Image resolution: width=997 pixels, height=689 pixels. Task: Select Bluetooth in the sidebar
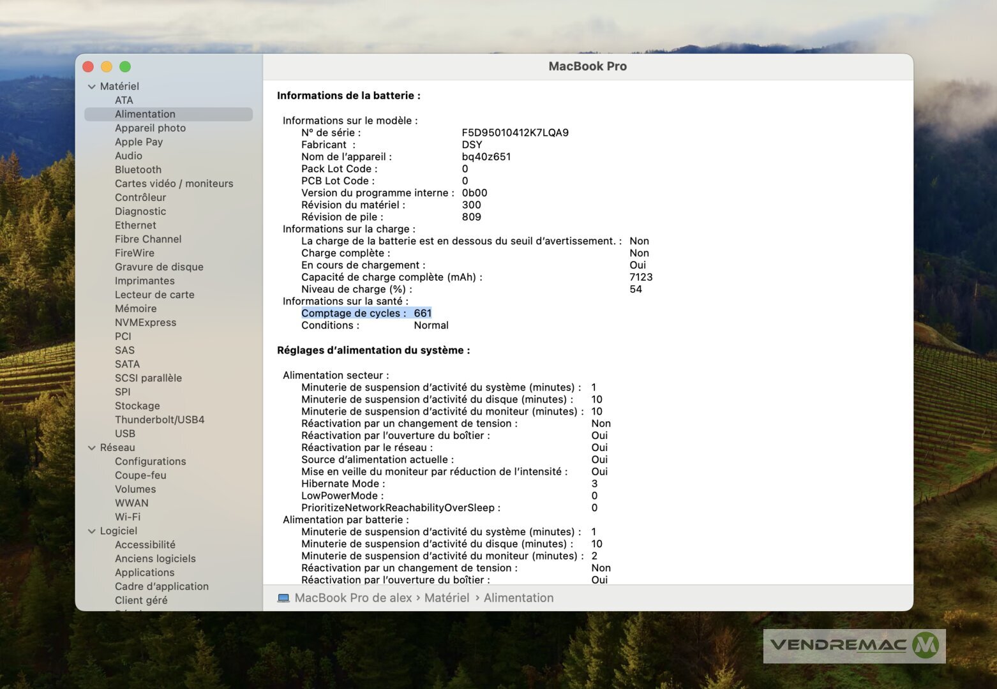click(138, 170)
